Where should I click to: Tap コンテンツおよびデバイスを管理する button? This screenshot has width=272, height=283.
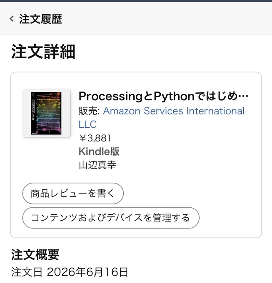coord(111,218)
